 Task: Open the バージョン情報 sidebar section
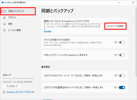tap(14, 30)
